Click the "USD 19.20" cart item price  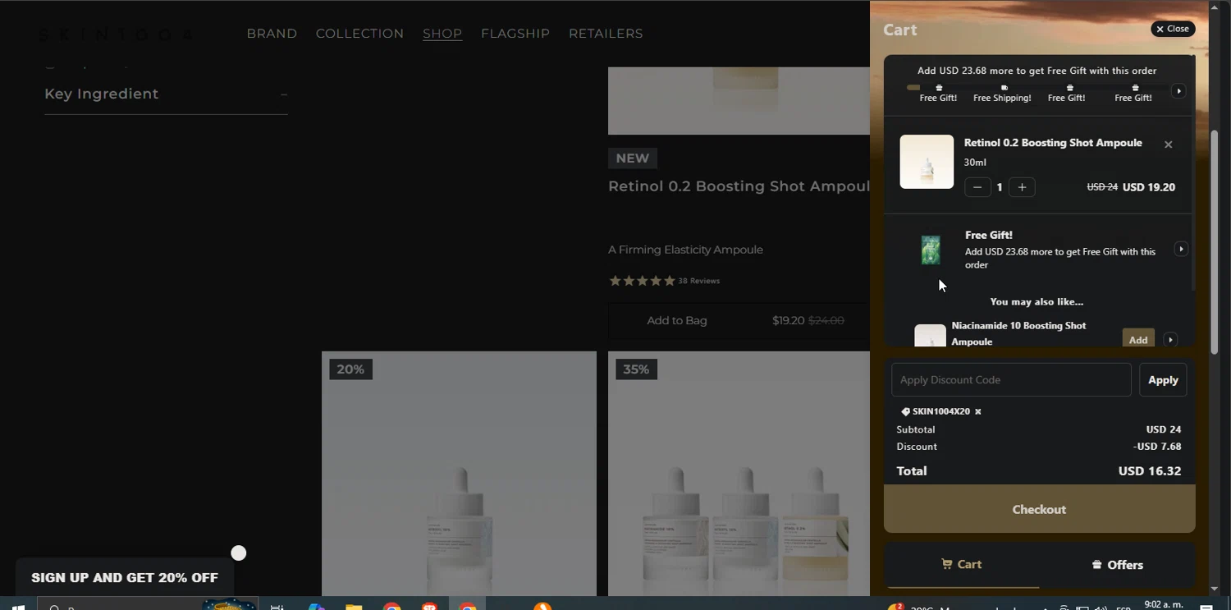[x=1149, y=187]
